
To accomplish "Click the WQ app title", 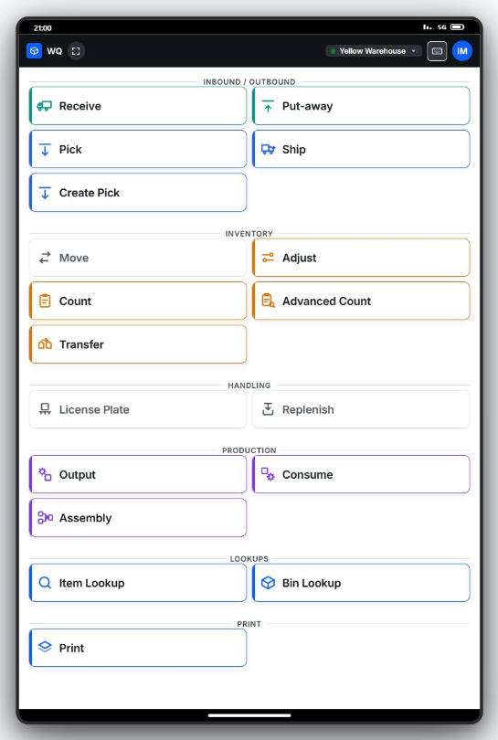I will 54,51.
